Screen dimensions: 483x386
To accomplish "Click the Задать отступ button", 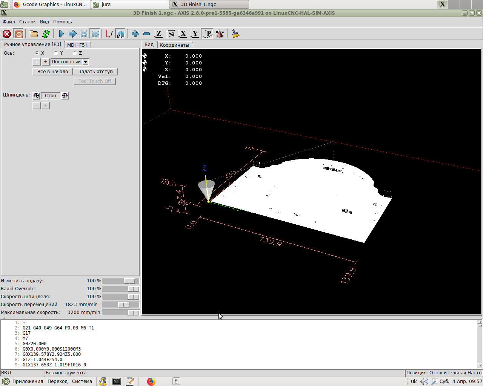I will click(95, 72).
